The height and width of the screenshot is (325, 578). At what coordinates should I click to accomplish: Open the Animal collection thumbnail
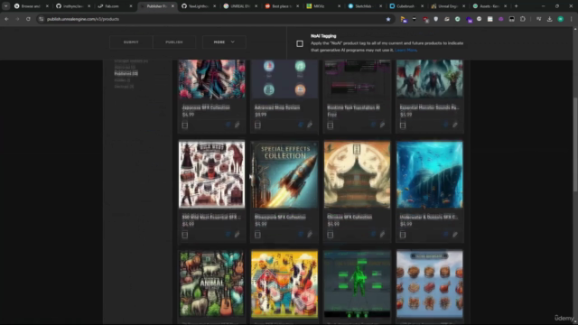pyautogui.click(x=211, y=283)
